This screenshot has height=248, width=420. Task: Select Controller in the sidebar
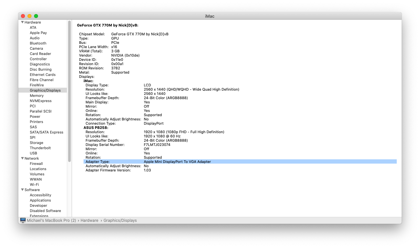38,59
